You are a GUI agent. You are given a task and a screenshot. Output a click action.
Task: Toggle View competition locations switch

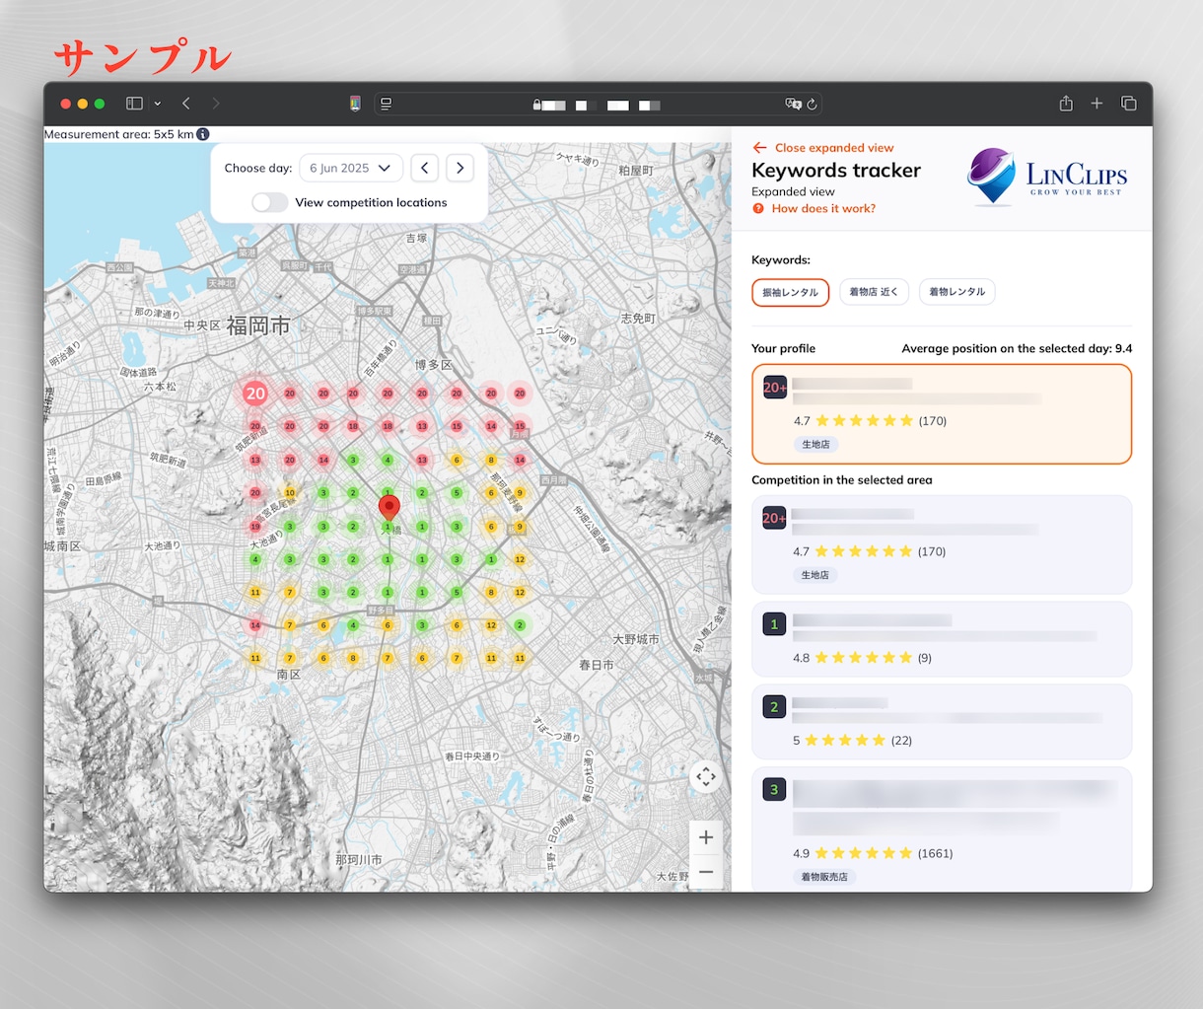[x=269, y=202]
